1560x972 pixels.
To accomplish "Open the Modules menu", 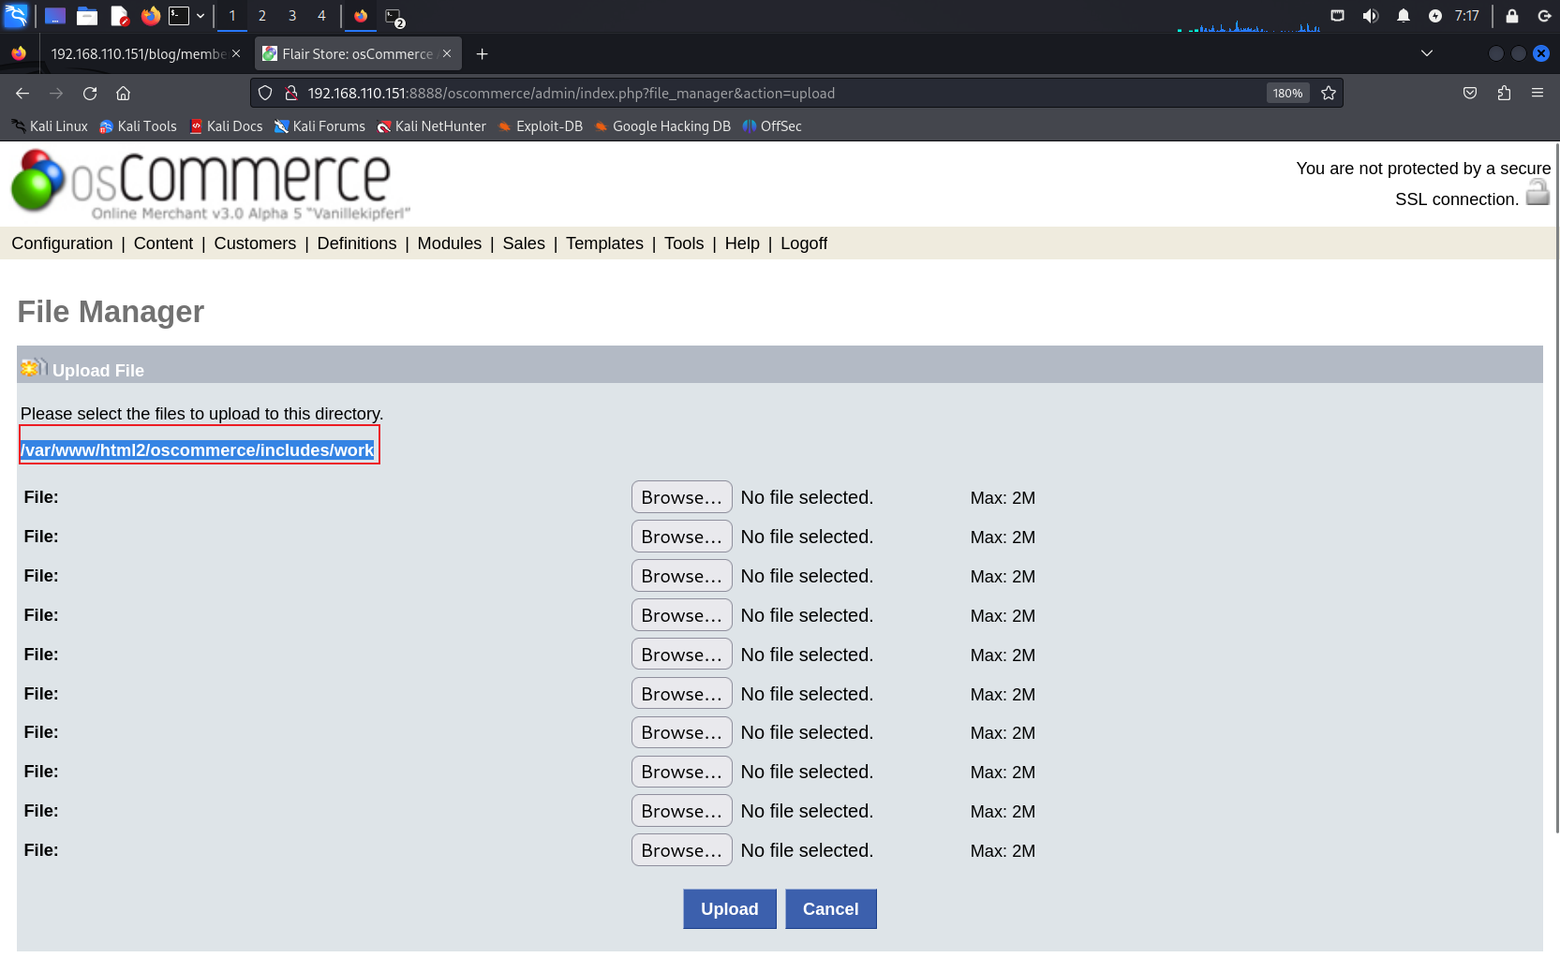I will [x=450, y=243].
